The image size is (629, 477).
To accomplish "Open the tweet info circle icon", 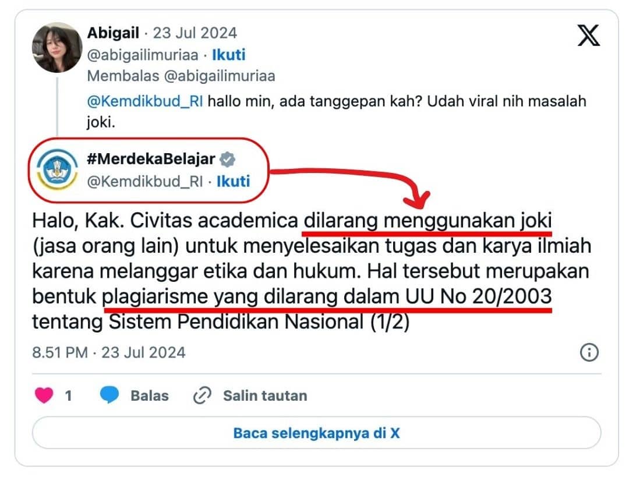I will [589, 352].
